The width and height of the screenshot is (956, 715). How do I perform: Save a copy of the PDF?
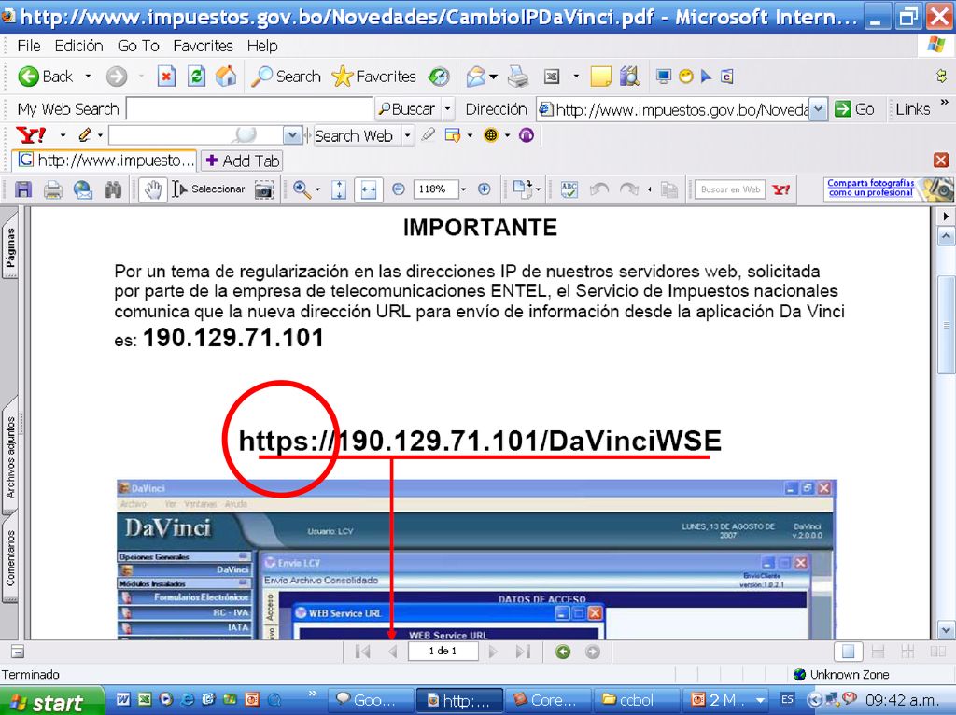23,189
